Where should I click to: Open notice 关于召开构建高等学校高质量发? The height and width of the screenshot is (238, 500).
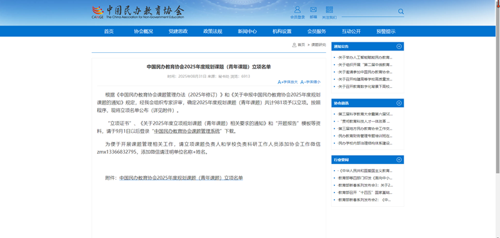point(365,79)
